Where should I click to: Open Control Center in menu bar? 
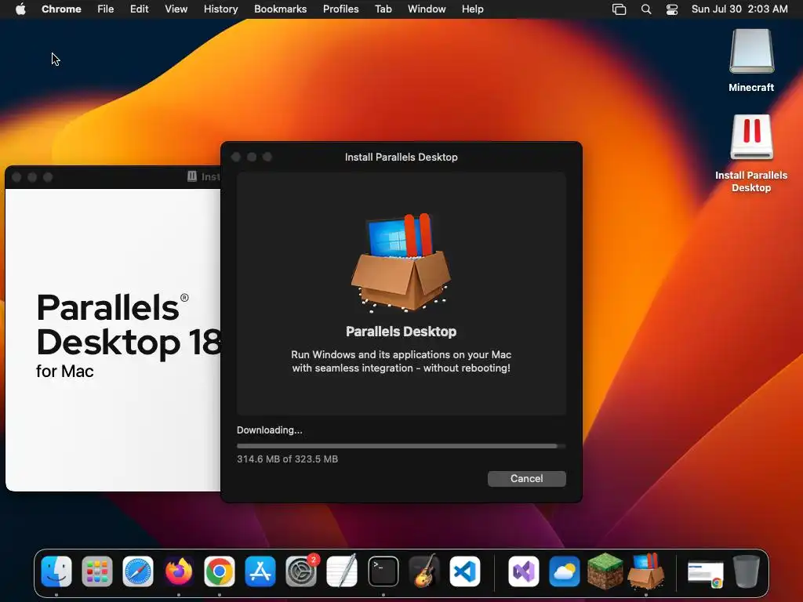click(672, 9)
